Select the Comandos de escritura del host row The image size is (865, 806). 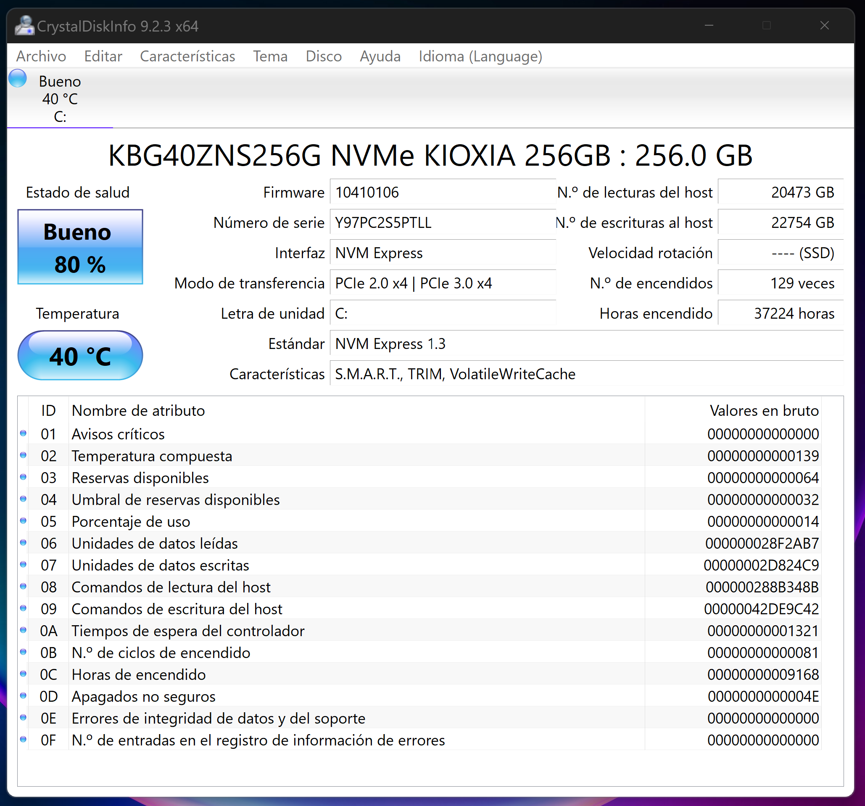[420, 609]
